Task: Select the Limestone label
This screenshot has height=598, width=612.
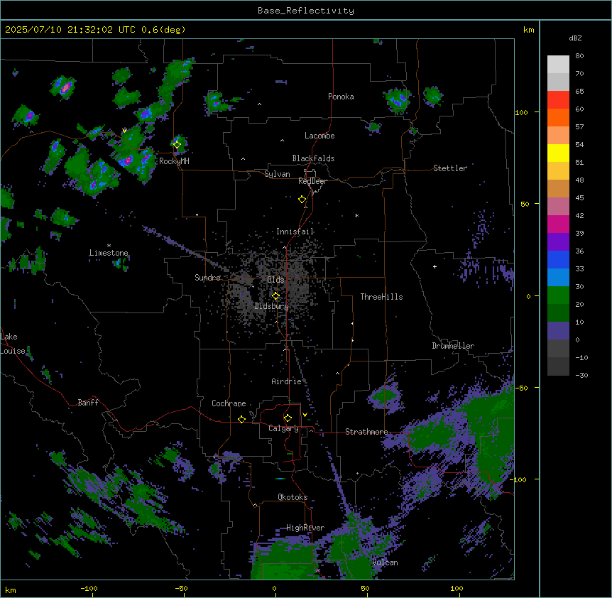Action: point(109,253)
